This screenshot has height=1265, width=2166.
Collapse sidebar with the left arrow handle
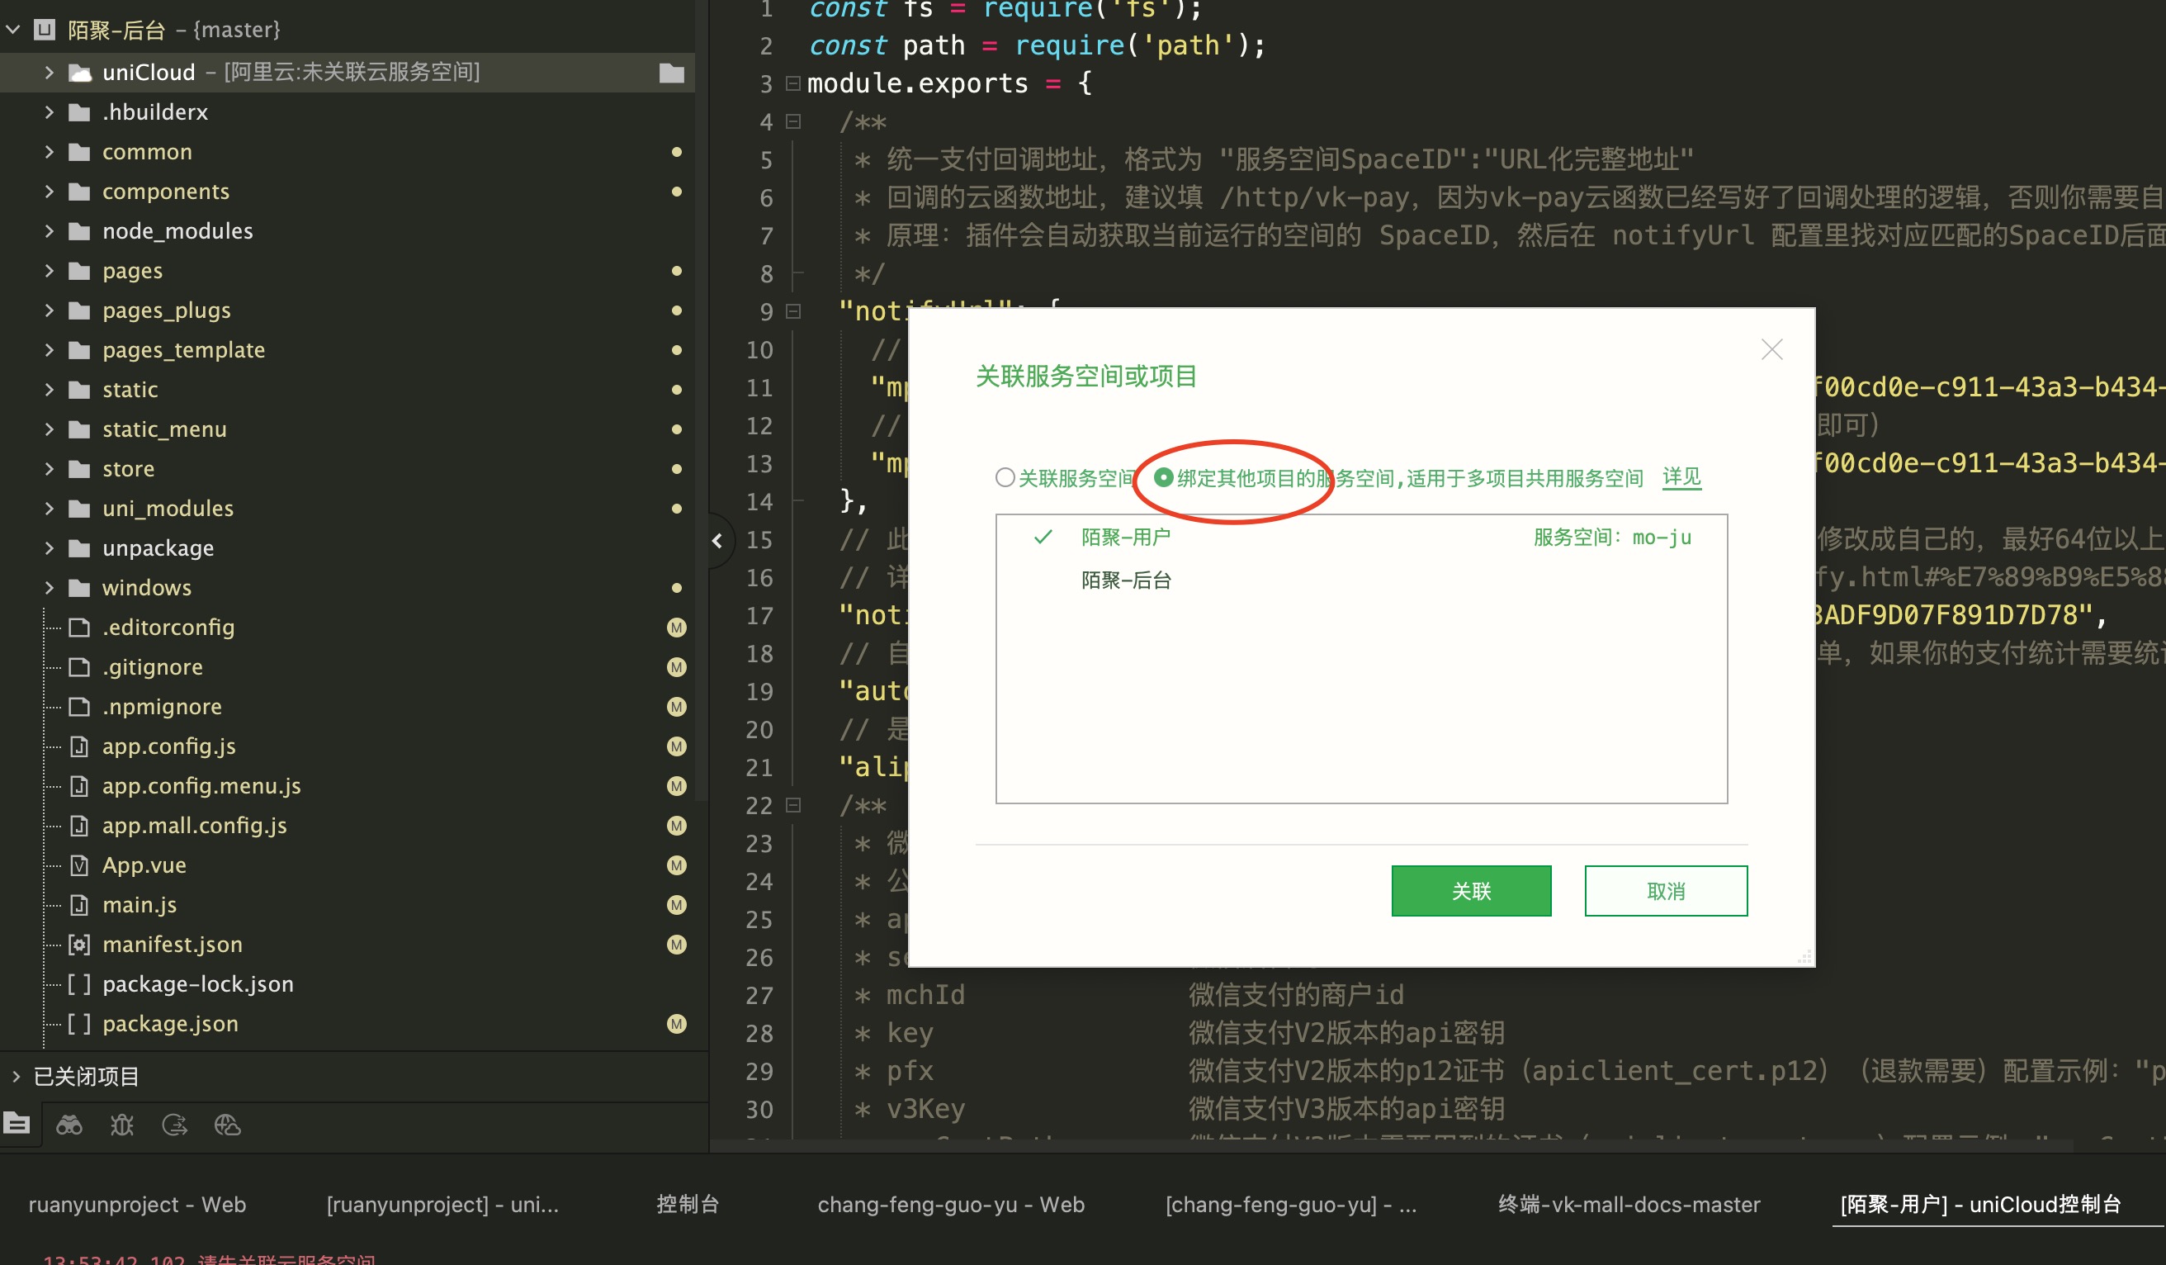(x=717, y=540)
